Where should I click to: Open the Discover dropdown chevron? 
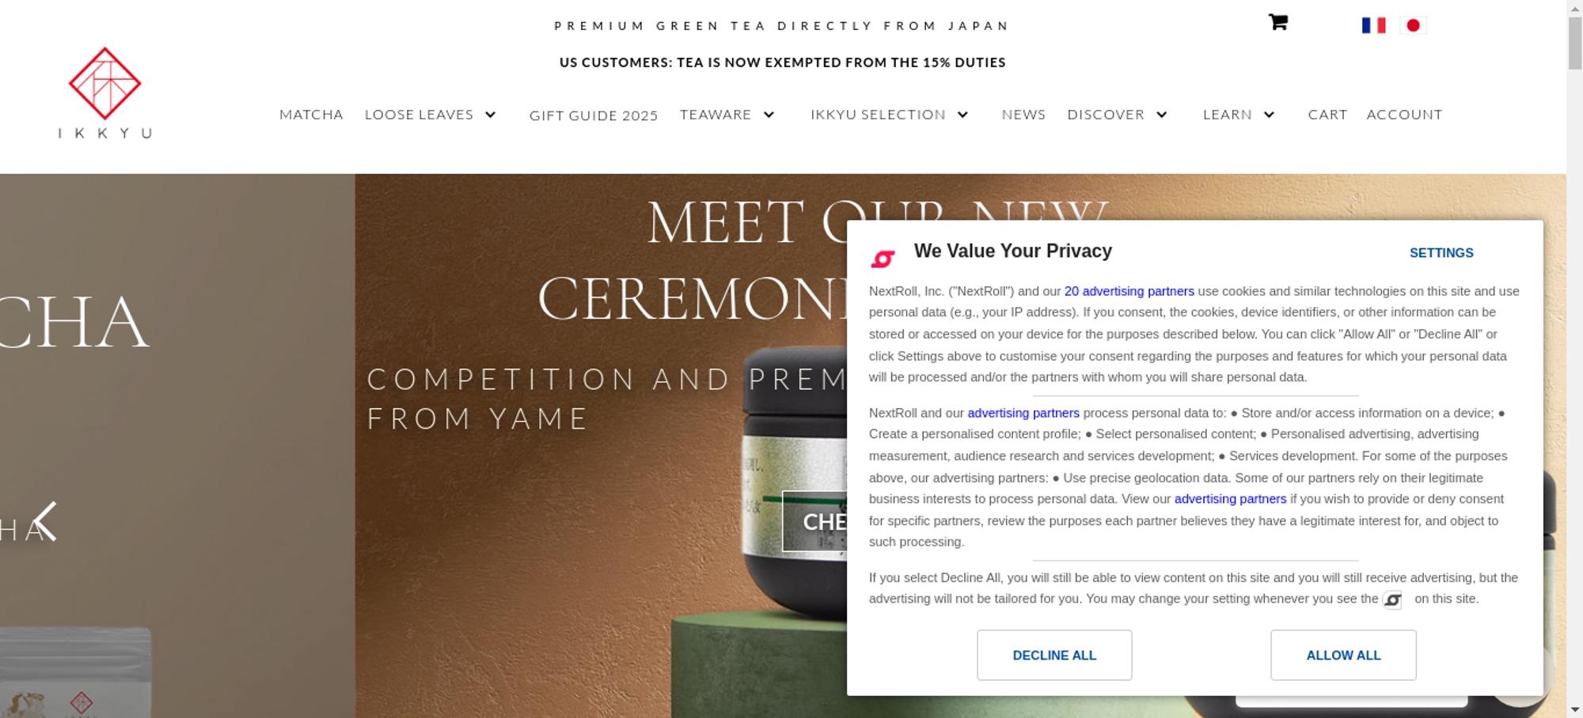tap(1162, 115)
